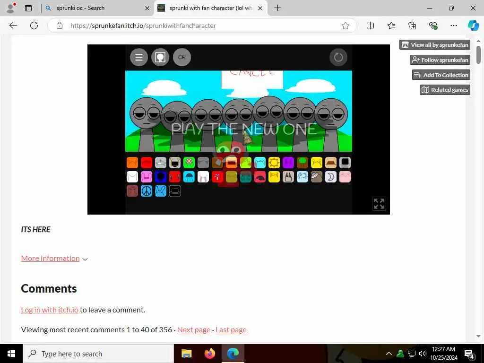Open the Favorites list
Screen dimensions: 484x363
coord(391,26)
